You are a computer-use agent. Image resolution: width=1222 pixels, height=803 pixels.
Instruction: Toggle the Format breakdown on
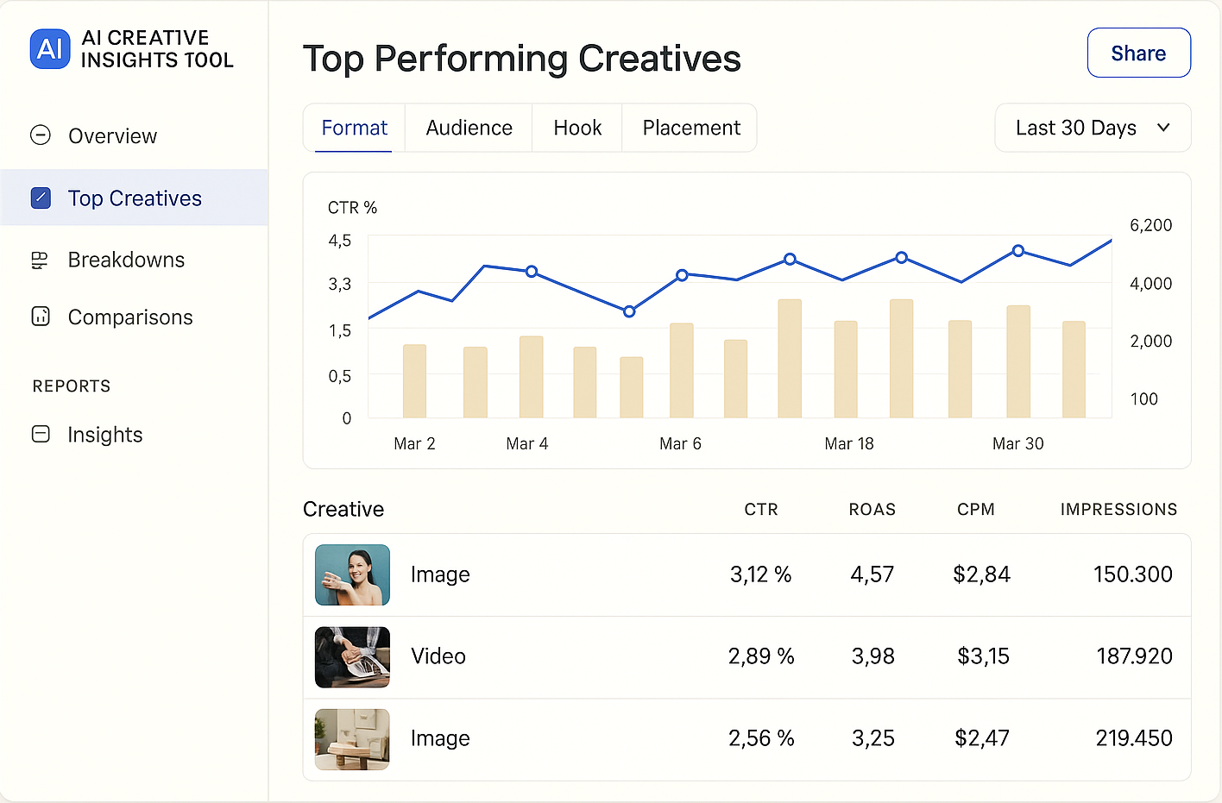pos(354,128)
